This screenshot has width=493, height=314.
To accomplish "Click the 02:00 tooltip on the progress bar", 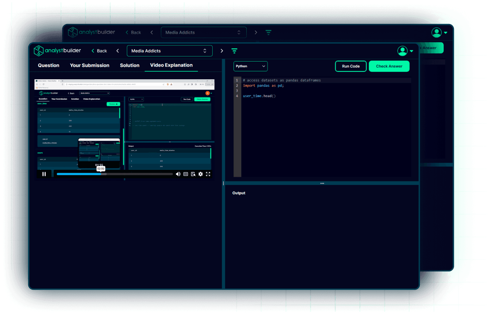I will click(x=101, y=169).
